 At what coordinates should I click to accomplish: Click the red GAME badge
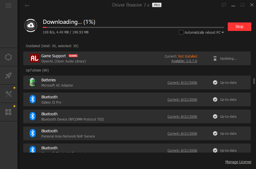73,56
